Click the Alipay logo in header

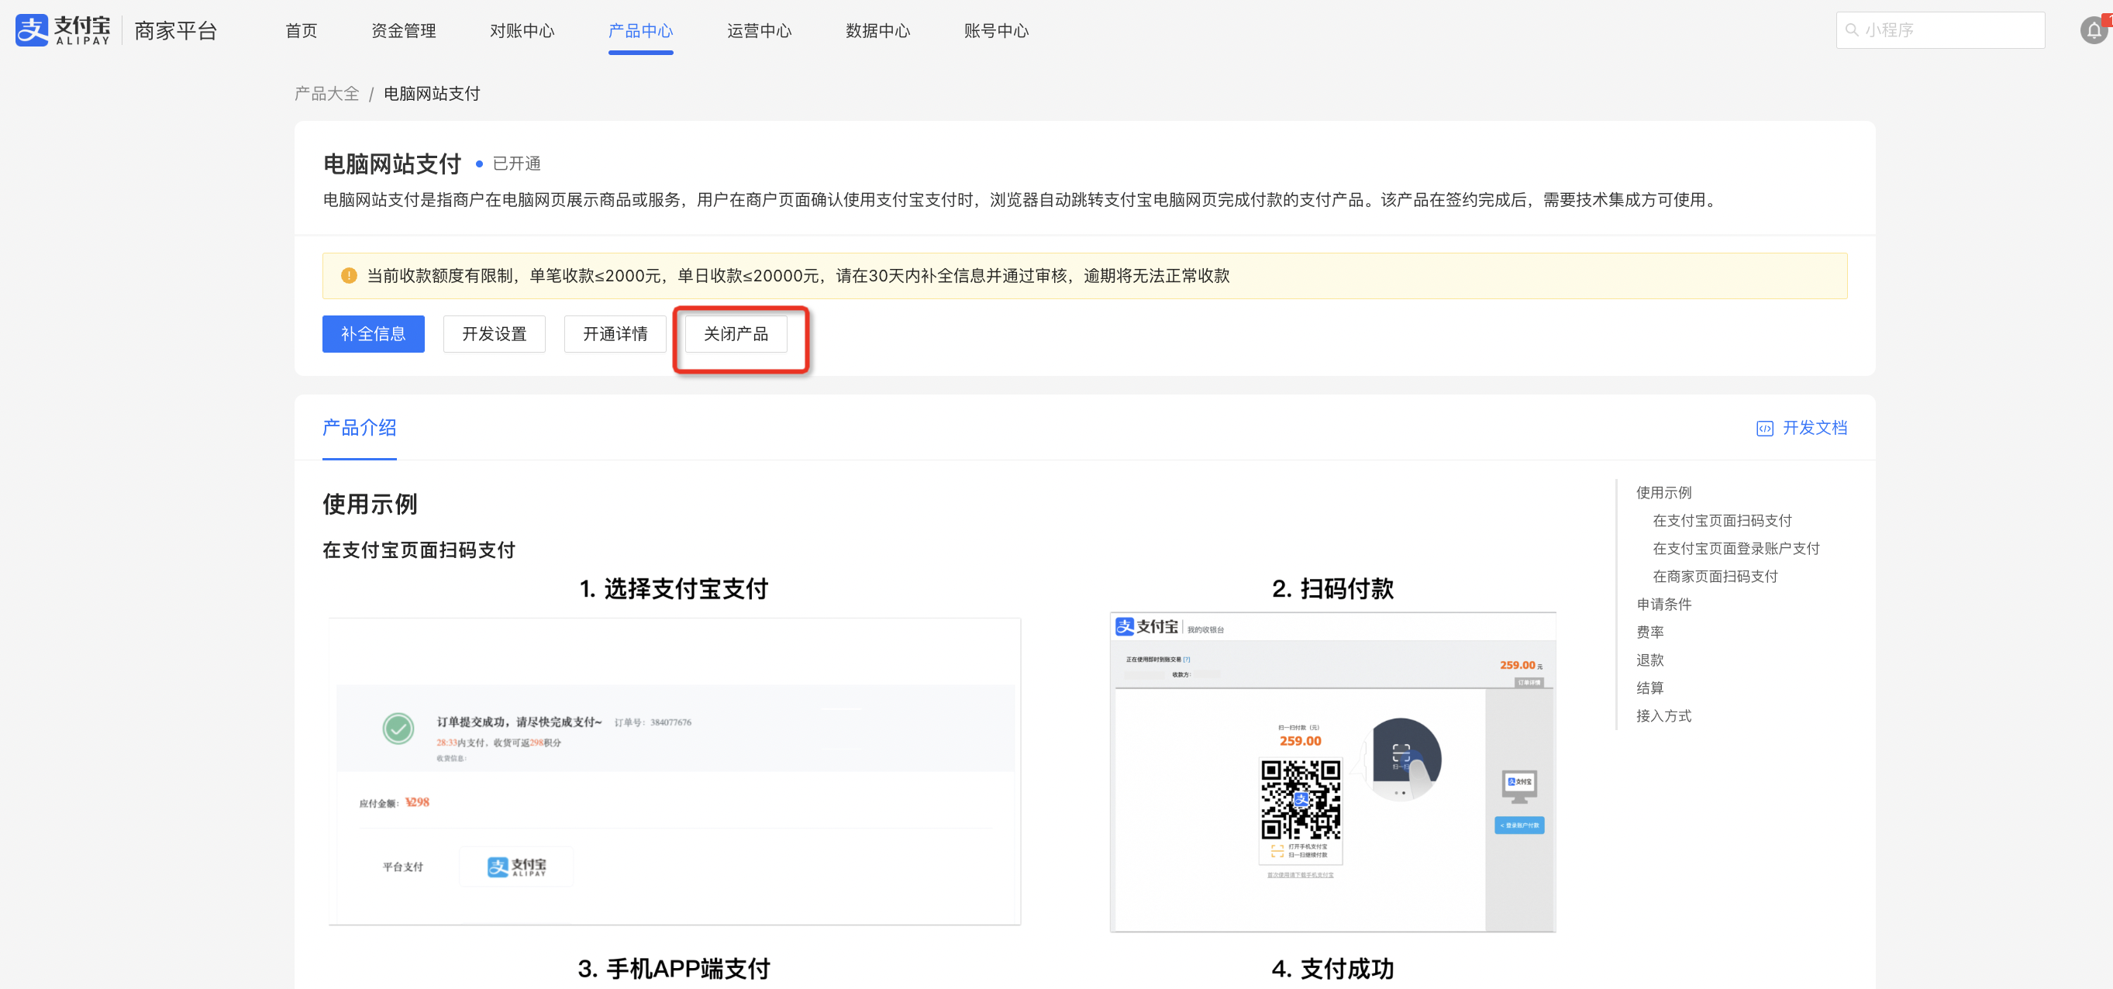62,30
